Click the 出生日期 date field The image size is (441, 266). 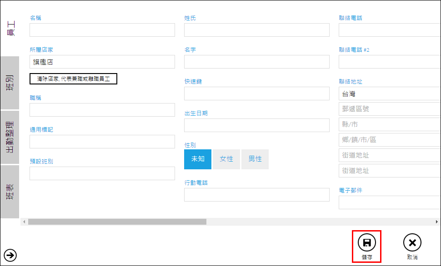tap(257, 125)
